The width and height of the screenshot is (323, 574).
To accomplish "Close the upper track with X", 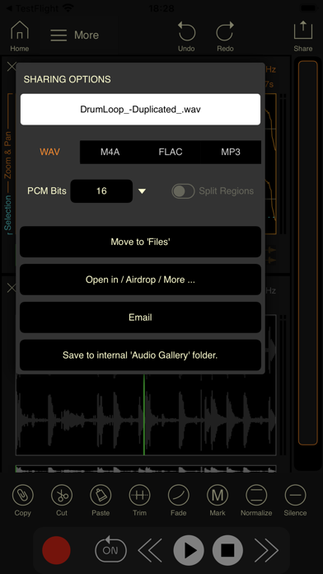I will pos(12,66).
